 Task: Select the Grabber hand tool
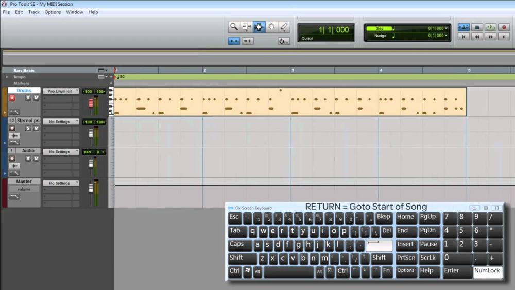coord(271,27)
